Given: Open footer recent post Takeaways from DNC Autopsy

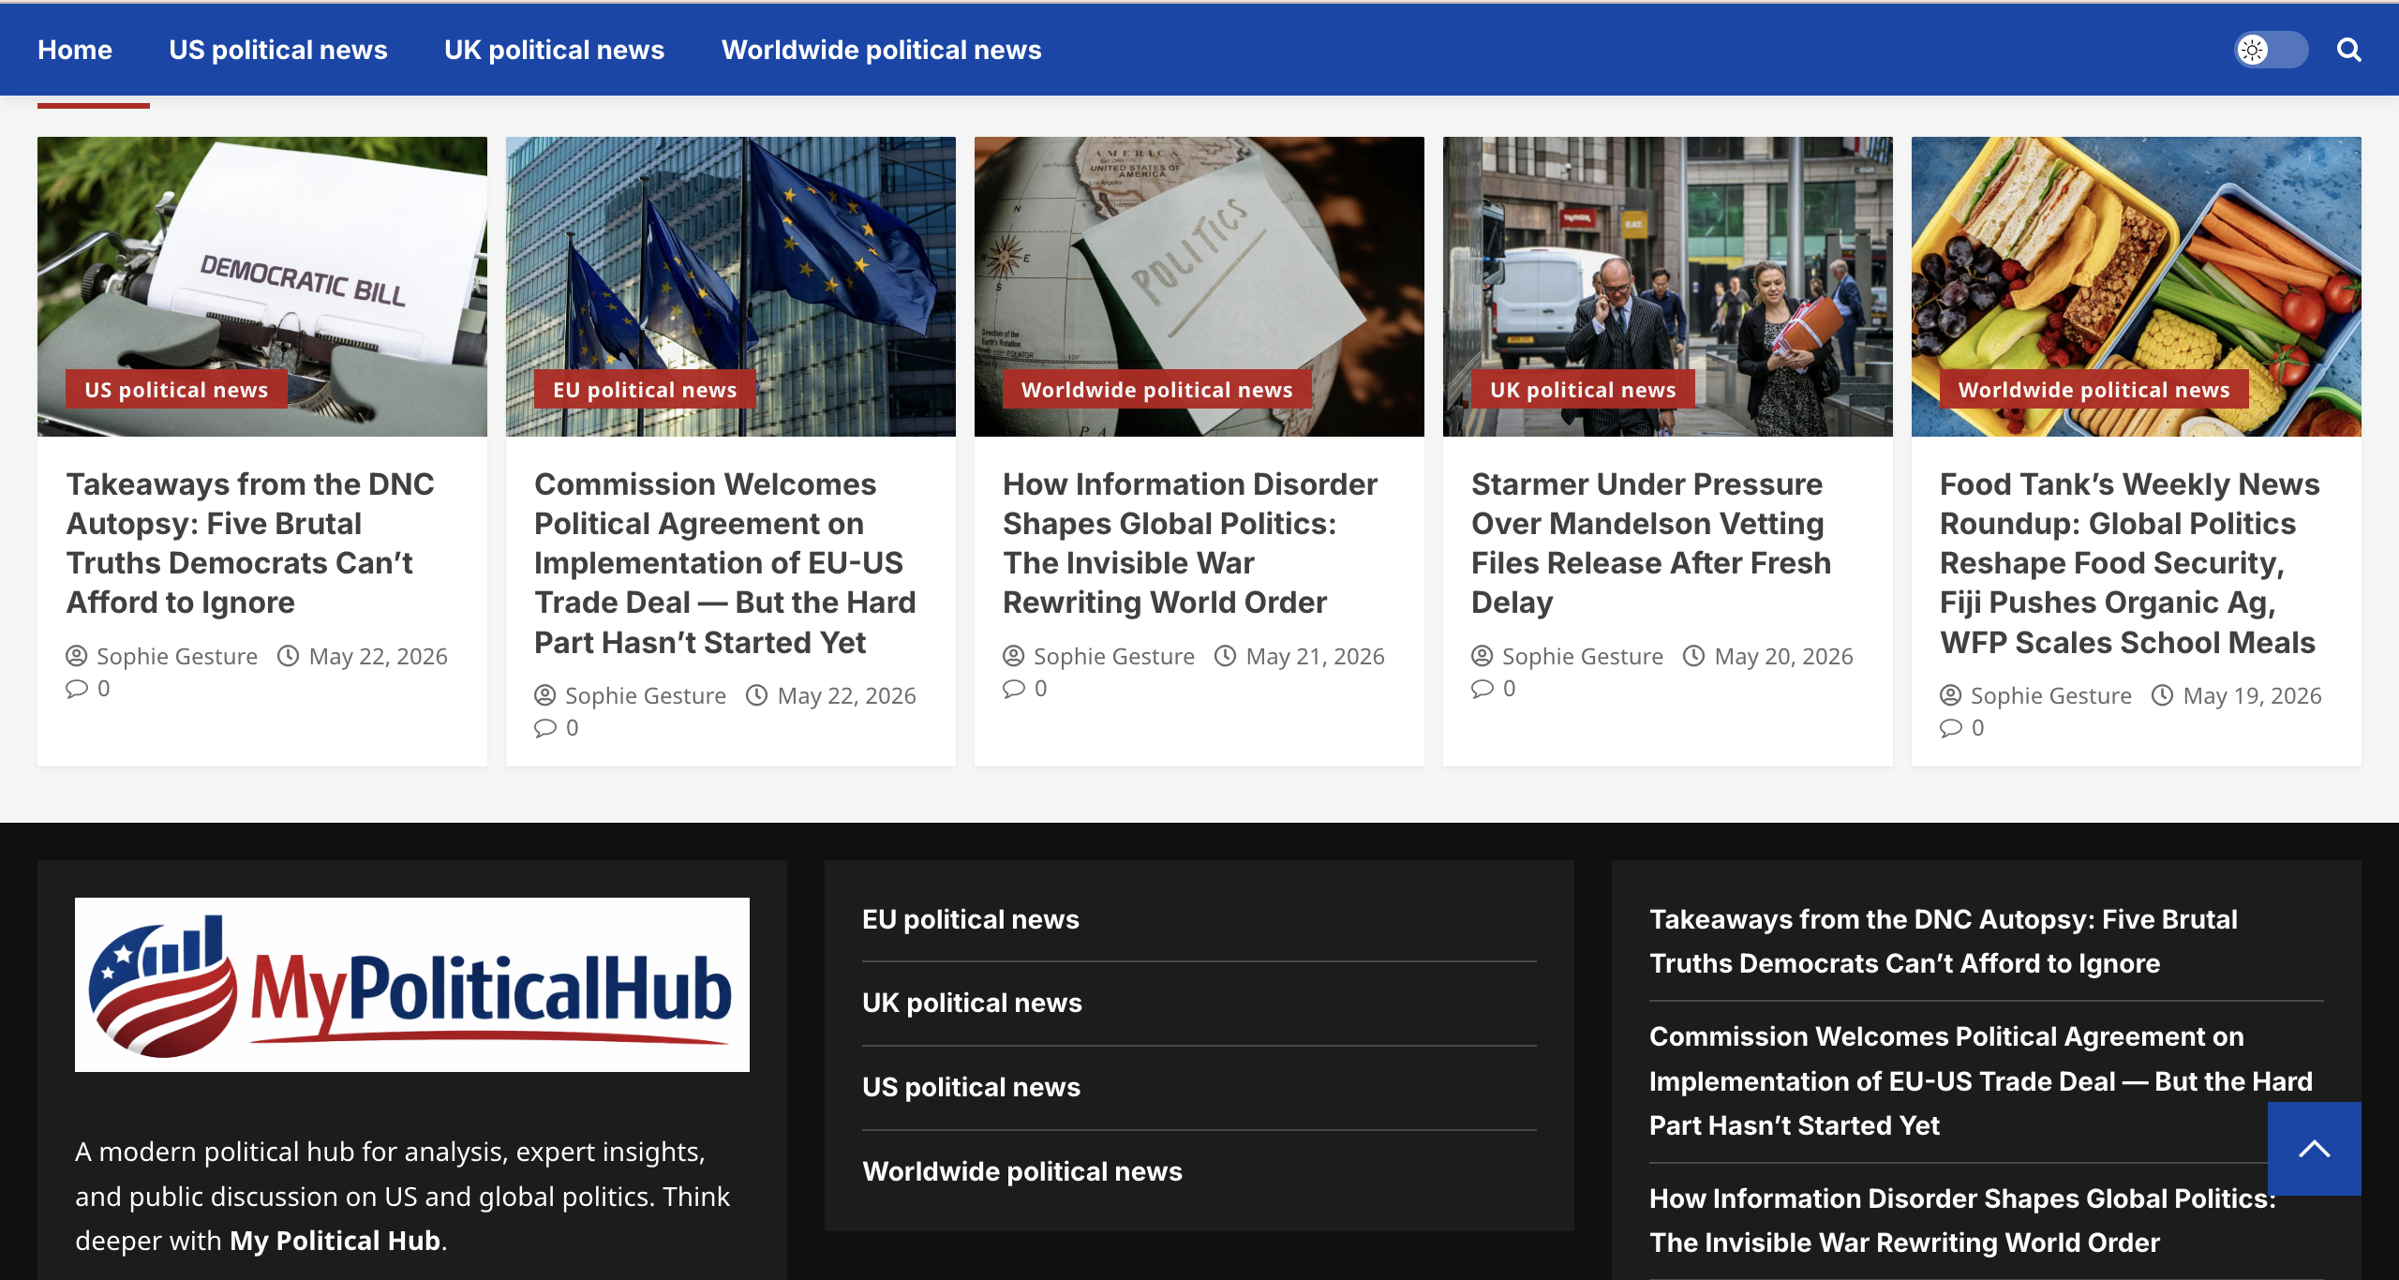Looking at the screenshot, I should tap(1944, 941).
